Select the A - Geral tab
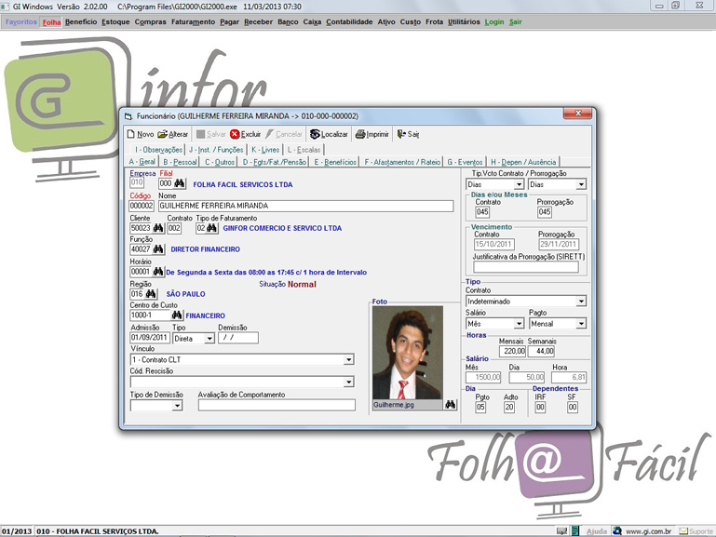The image size is (716, 537). (142, 162)
